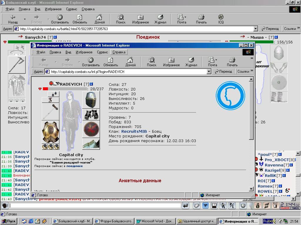The height and width of the screenshot is (225, 301).
Task: Switch to Microsoft Word taskbar button
Action: [155, 221]
